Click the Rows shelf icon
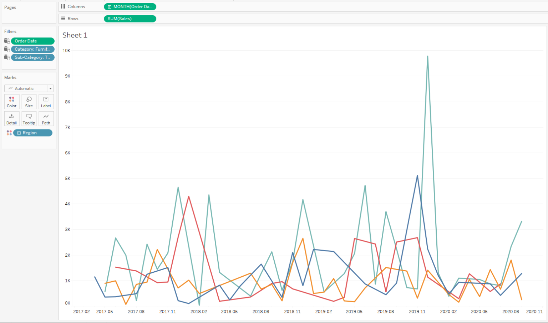 pos(63,19)
